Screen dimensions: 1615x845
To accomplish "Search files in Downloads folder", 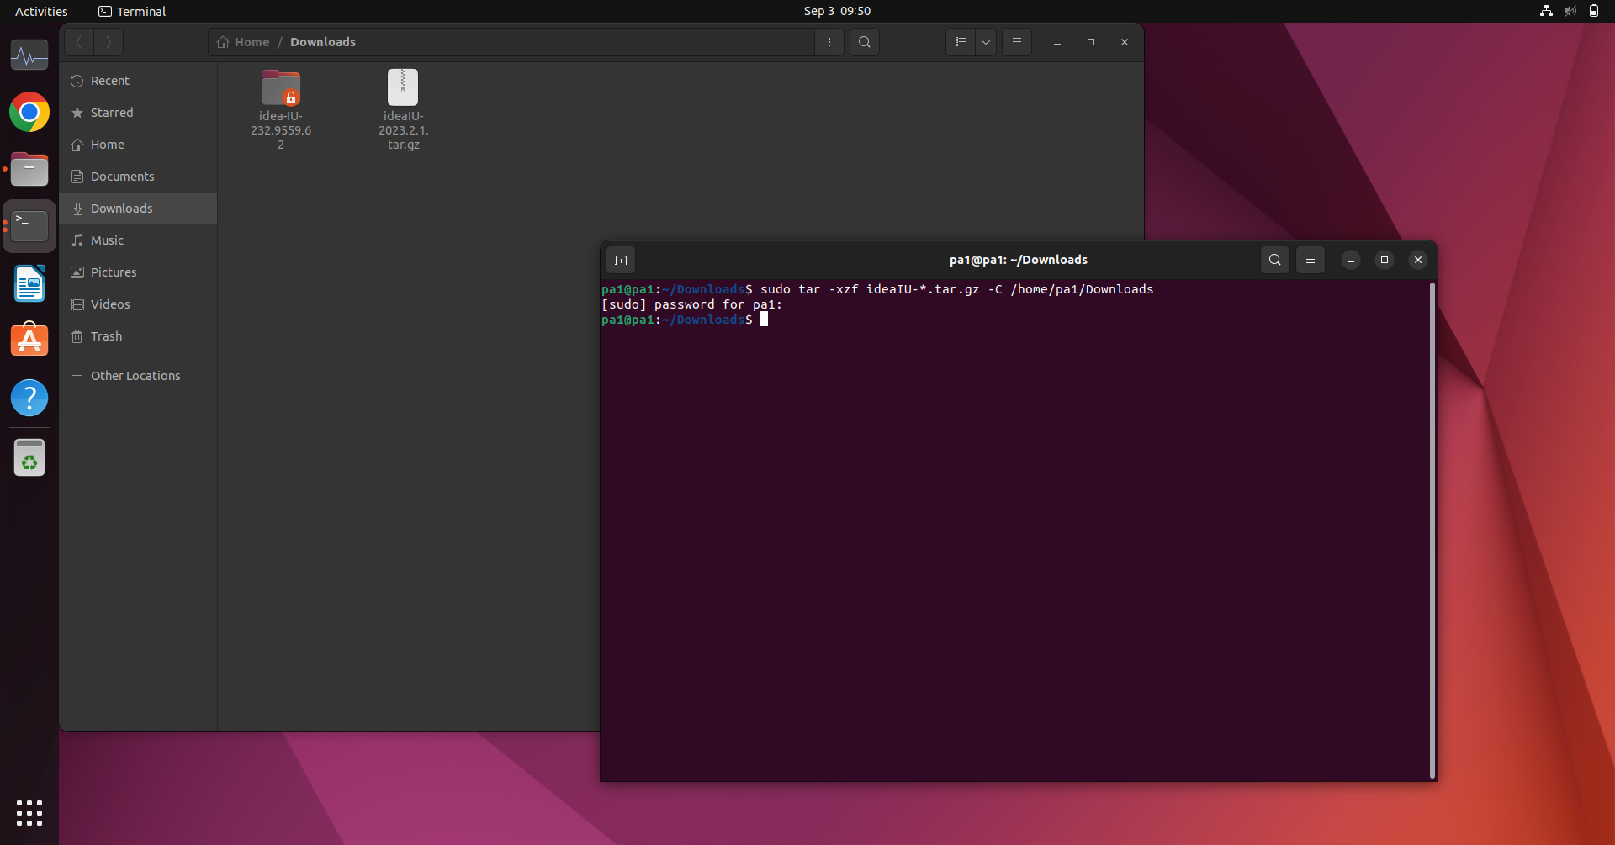I will coord(865,42).
